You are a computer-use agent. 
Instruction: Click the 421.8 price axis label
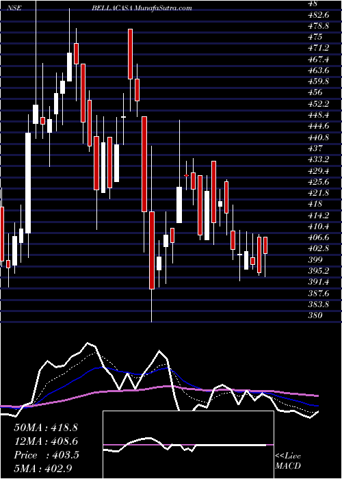[319, 193]
